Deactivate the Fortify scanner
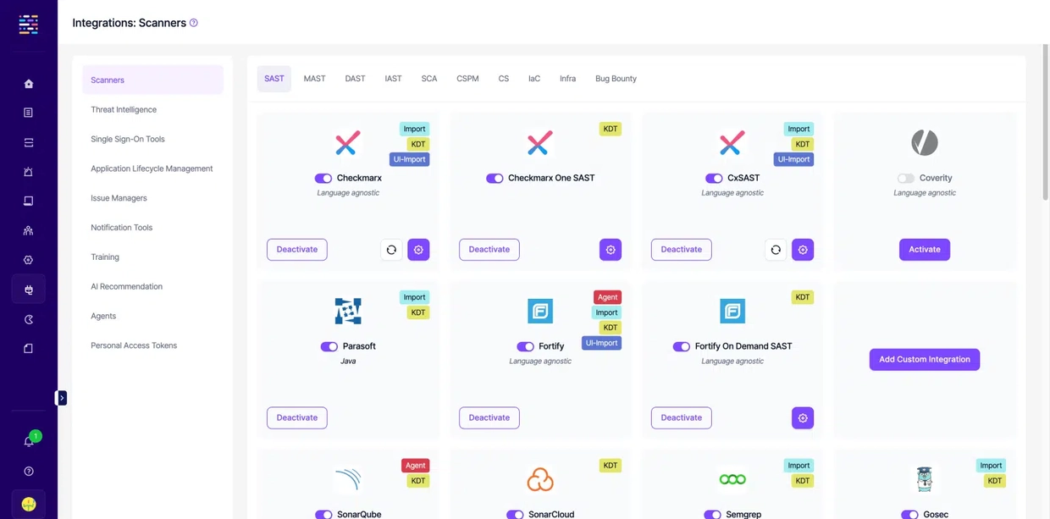The height and width of the screenshot is (519, 1050). (489, 418)
